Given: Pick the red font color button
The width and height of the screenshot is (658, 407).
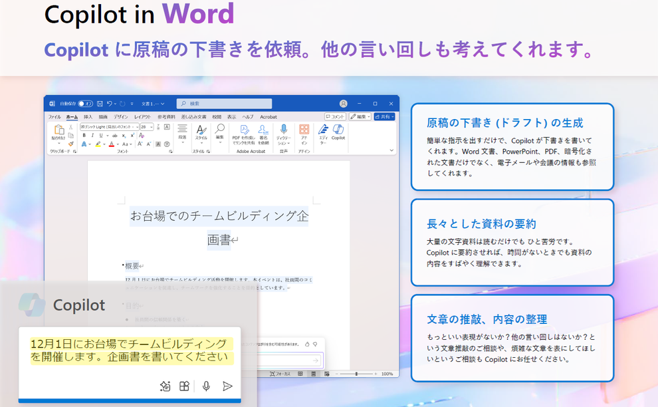Looking at the screenshot, I should pyautogui.click(x=111, y=144).
